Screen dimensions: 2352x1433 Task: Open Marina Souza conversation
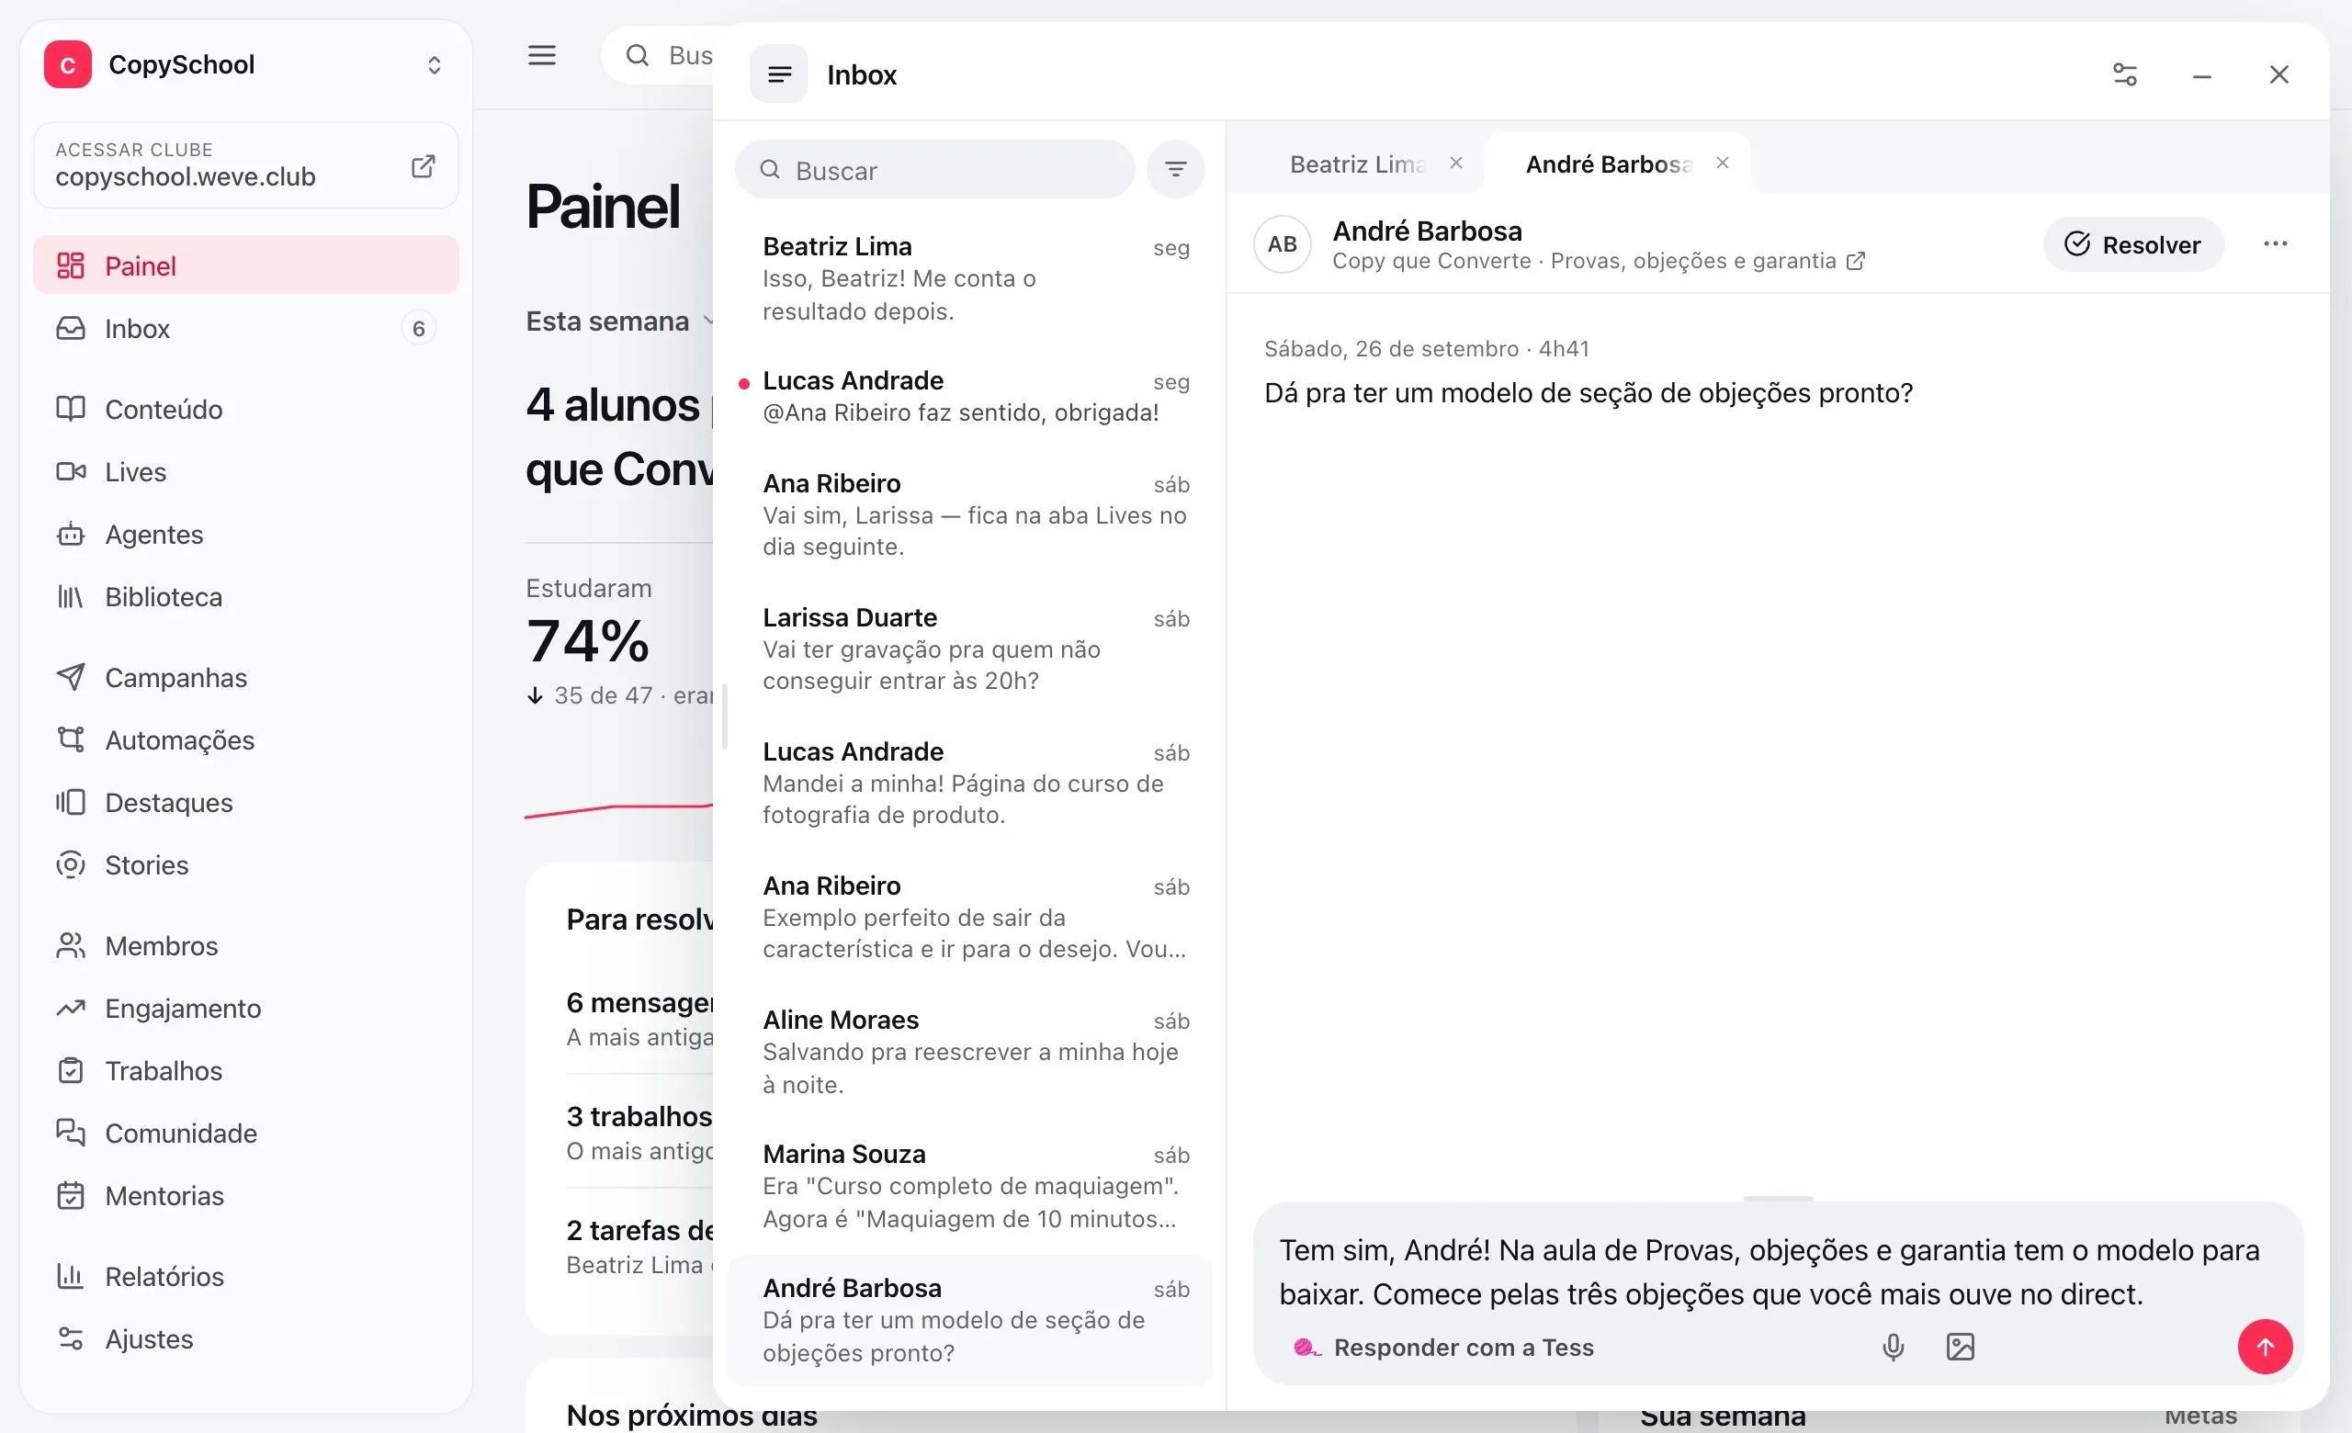[970, 1186]
